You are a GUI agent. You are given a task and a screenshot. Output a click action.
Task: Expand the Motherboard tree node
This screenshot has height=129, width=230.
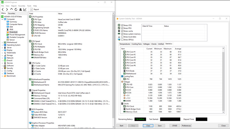coord(2,42)
